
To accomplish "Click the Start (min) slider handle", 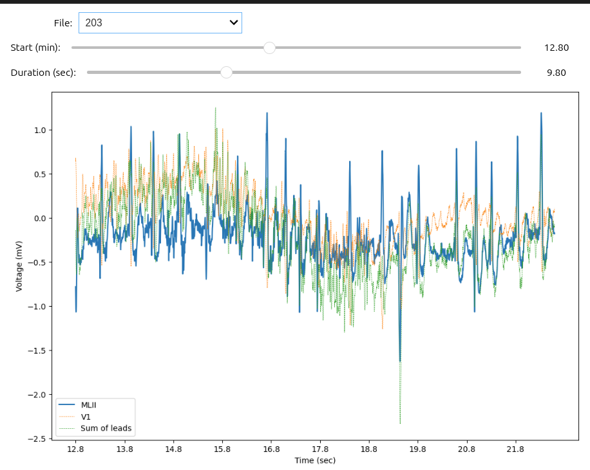I will tap(269, 48).
